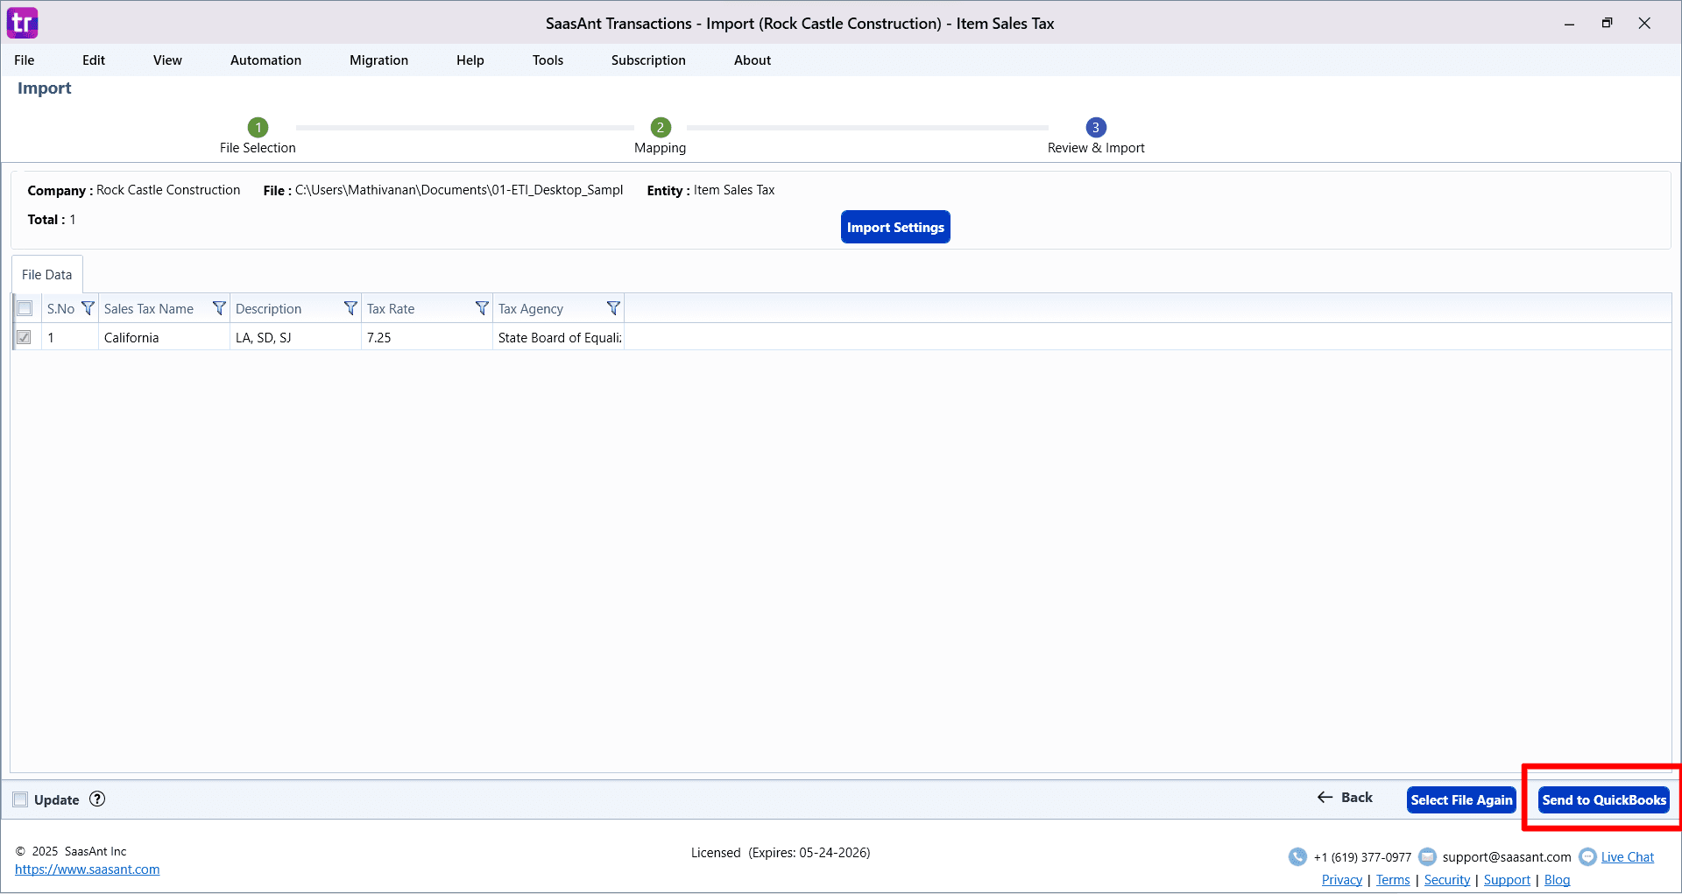Open the Edit menu
This screenshot has height=894, width=1682.
point(94,60)
